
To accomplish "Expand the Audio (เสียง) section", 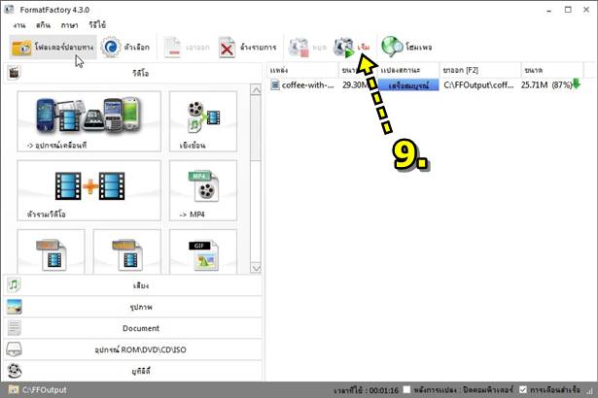I will tap(132, 285).
